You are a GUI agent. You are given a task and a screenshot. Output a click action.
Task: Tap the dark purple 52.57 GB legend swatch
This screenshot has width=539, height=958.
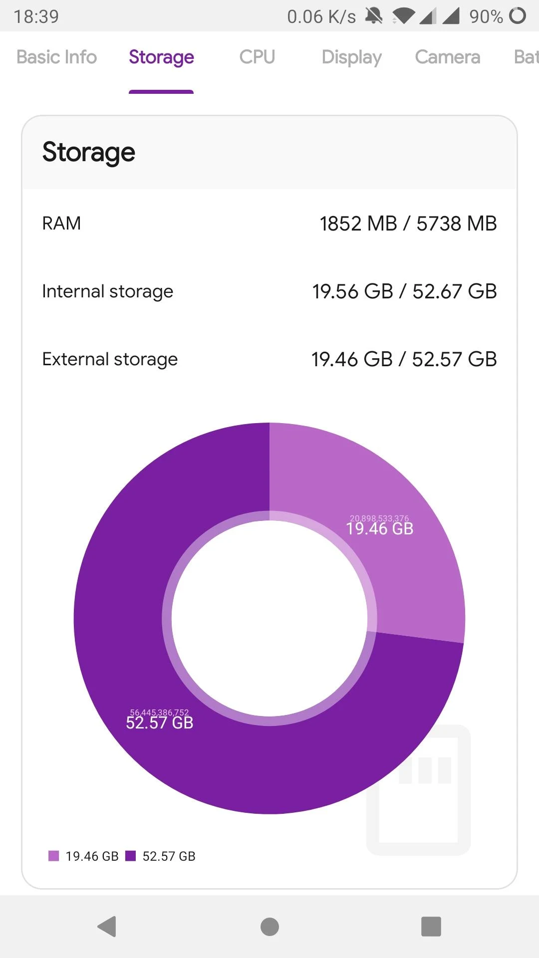130,856
